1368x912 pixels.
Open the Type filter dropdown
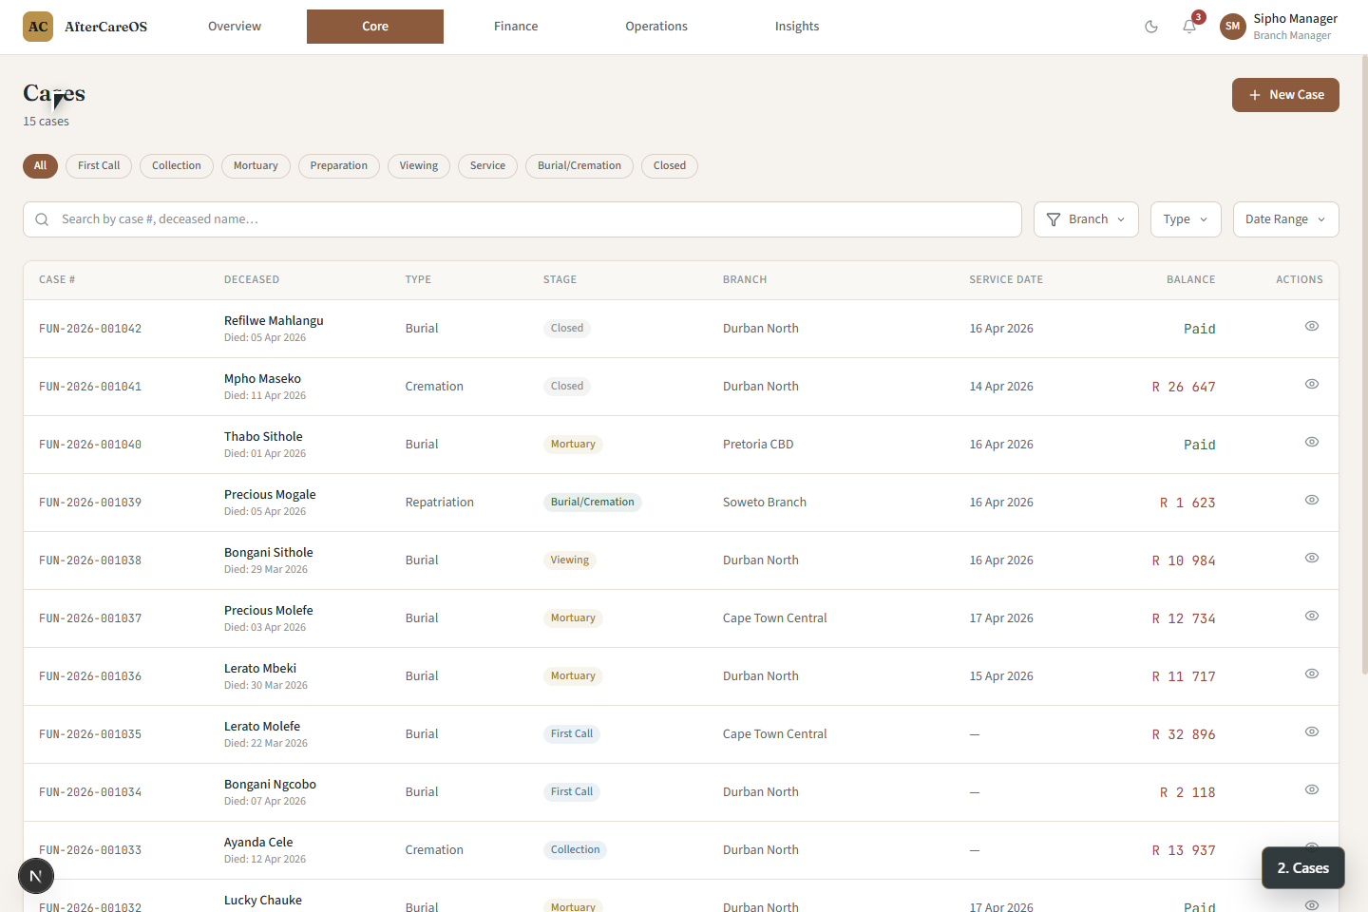(1186, 219)
